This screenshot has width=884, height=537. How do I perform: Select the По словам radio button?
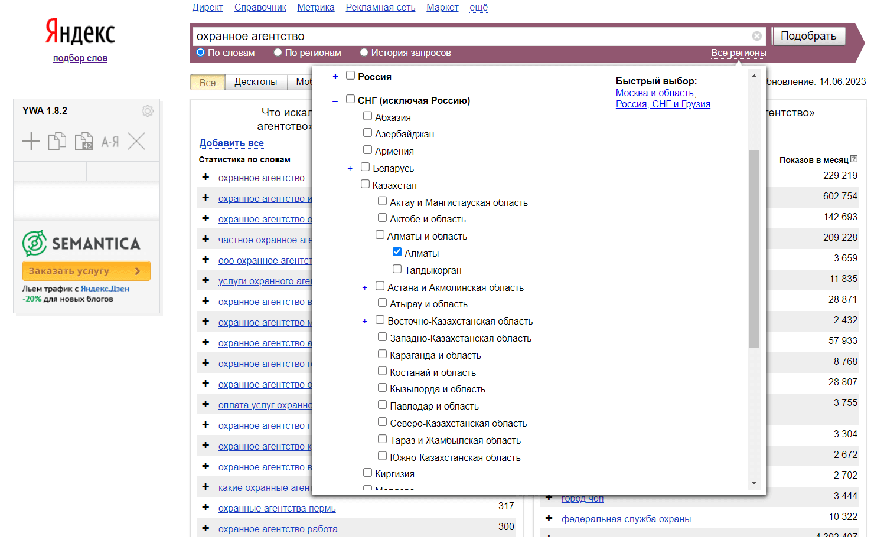tap(200, 53)
